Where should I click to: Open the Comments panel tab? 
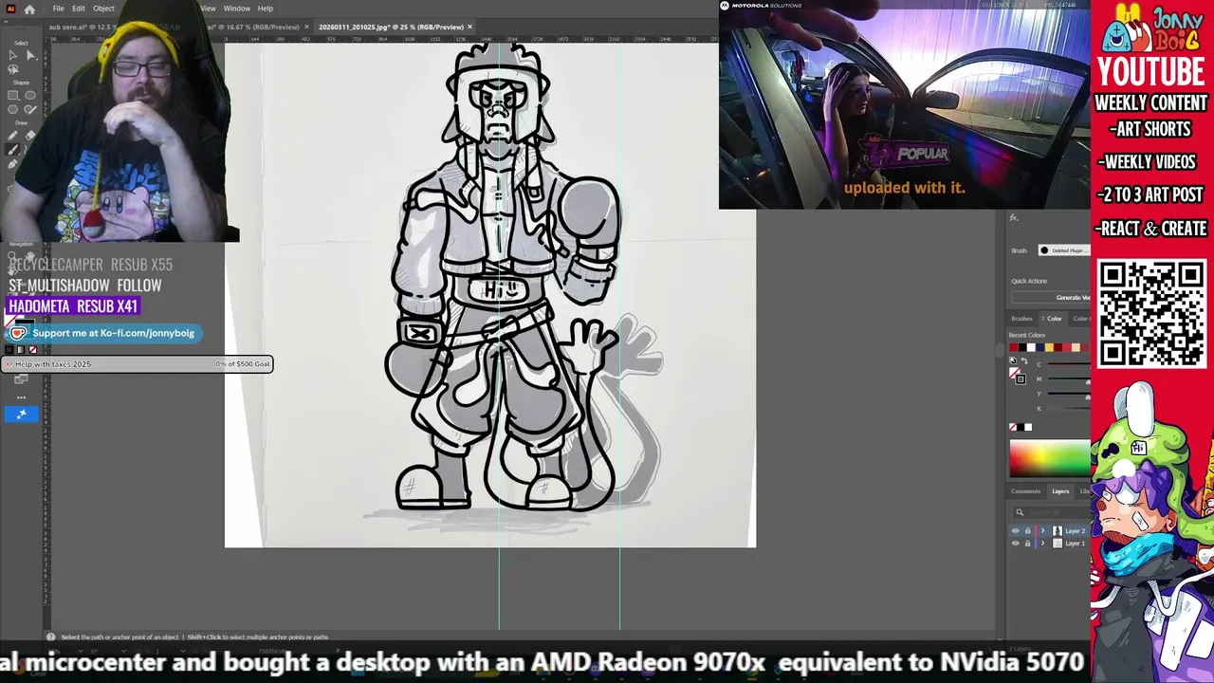tap(1025, 491)
